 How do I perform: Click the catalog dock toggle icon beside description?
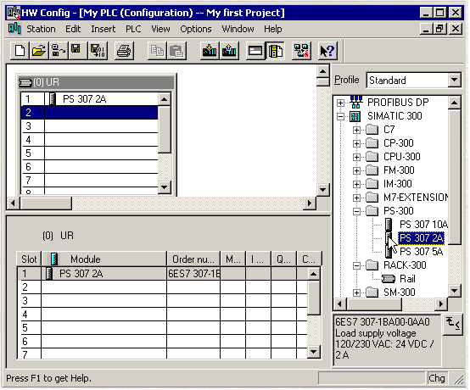coord(452,325)
